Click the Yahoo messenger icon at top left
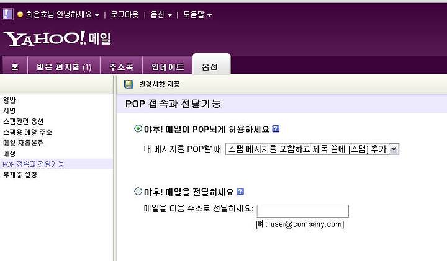This screenshot has width=447, height=261. (7, 14)
